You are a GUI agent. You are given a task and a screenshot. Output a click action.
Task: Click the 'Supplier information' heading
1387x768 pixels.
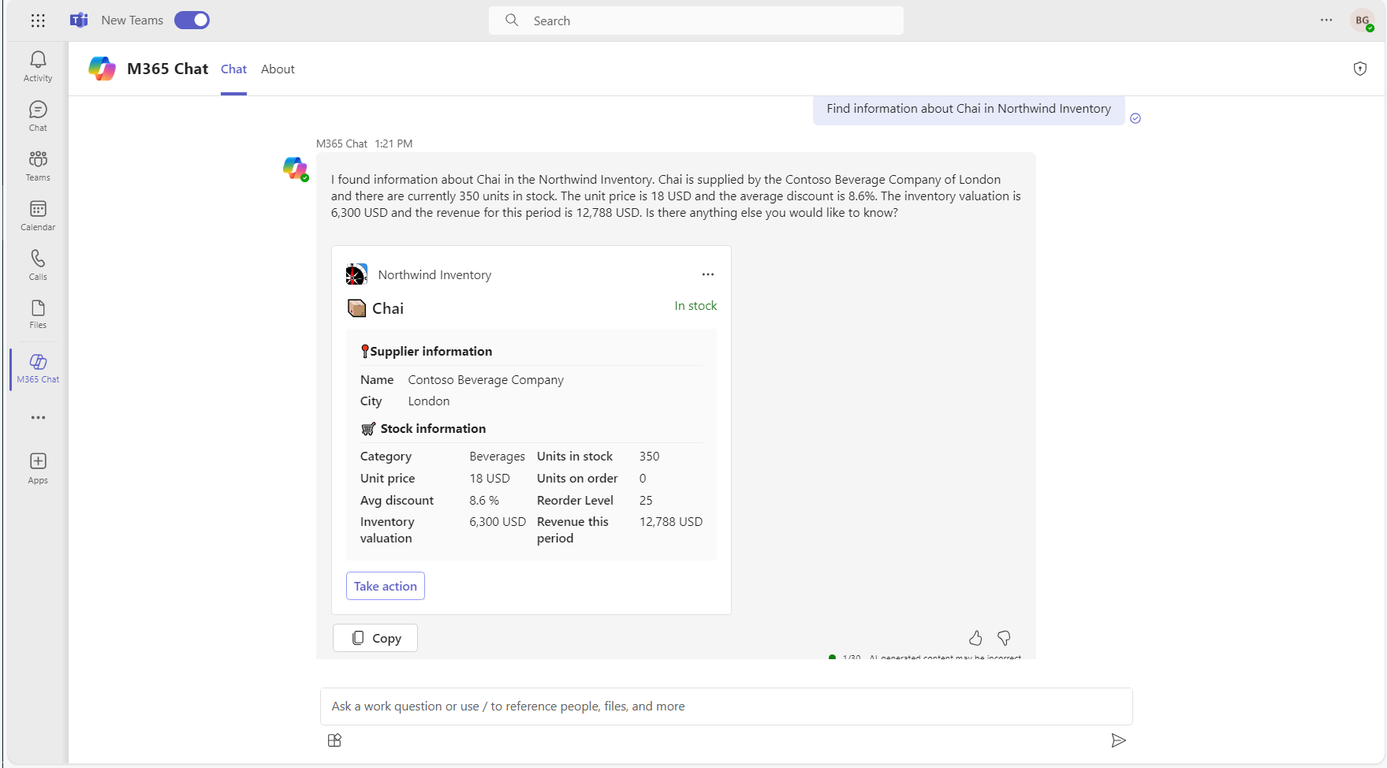[431, 352]
